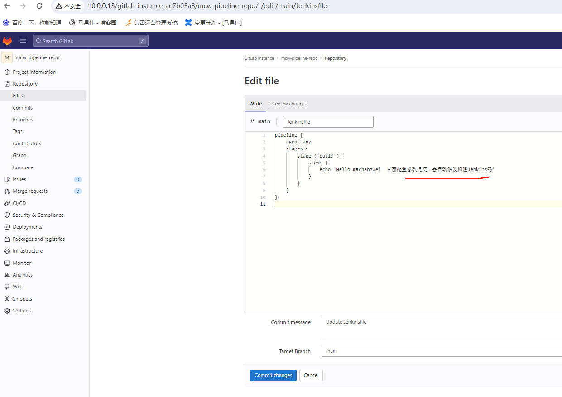Click the browser forward arrow
The width and height of the screenshot is (562, 397).
(23, 6)
